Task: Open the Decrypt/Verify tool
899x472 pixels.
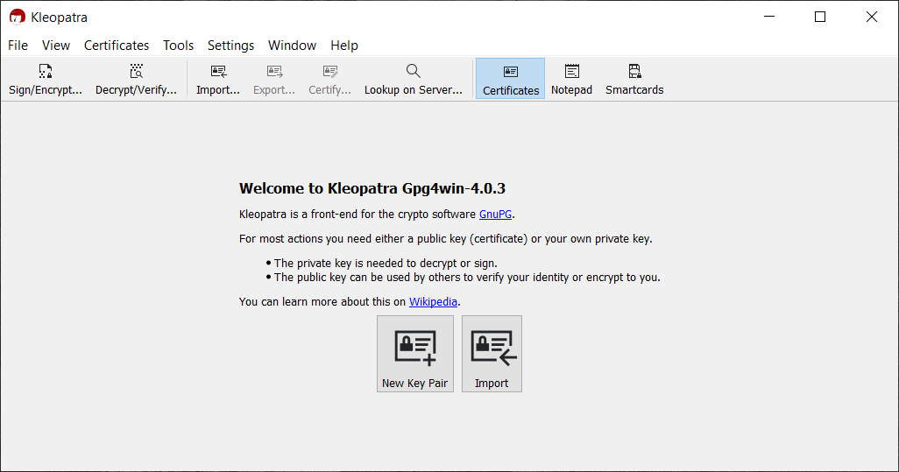Action: point(136,79)
